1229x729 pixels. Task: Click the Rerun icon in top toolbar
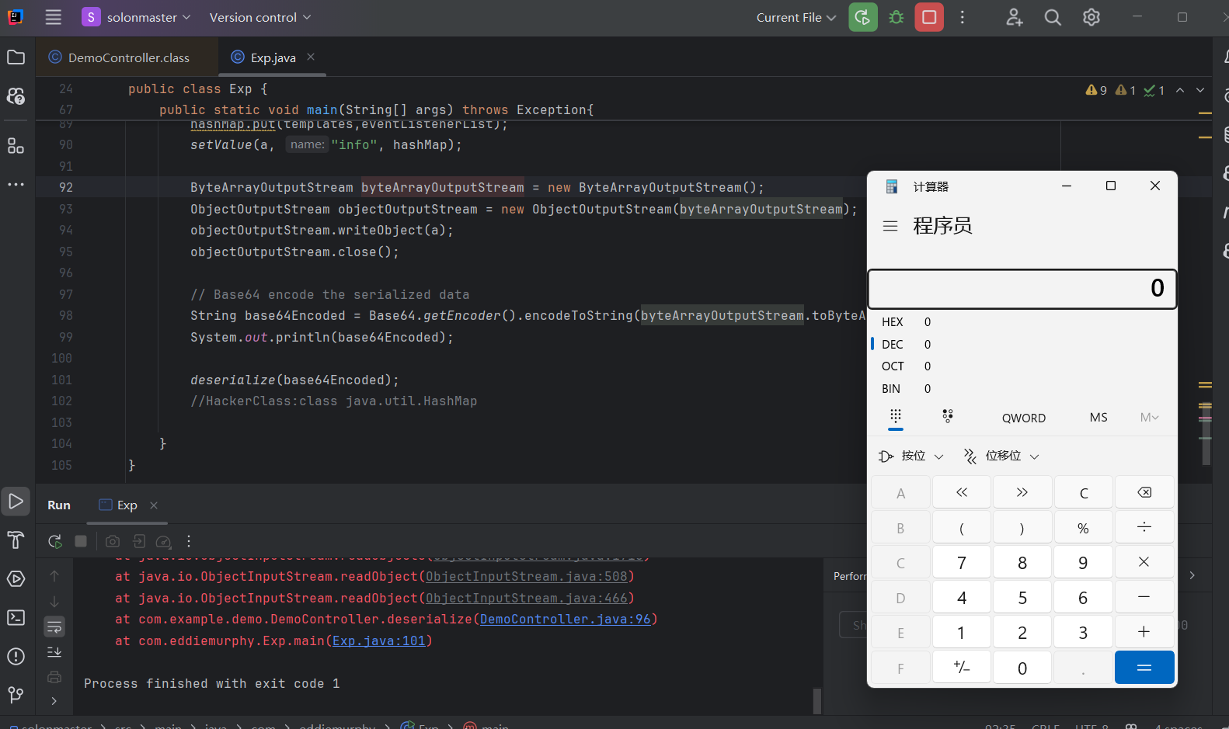tap(862, 17)
